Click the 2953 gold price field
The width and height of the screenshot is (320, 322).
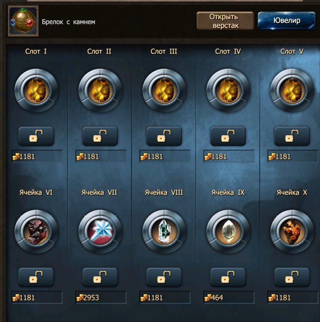[x=101, y=297]
